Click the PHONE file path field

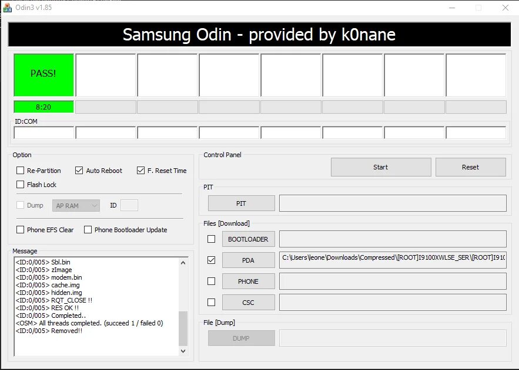[x=393, y=281]
